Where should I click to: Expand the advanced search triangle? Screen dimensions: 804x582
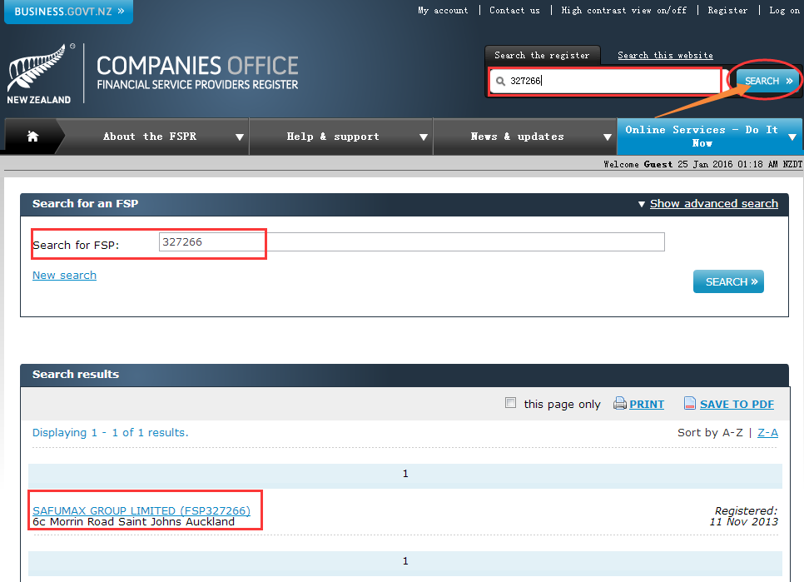click(x=642, y=204)
